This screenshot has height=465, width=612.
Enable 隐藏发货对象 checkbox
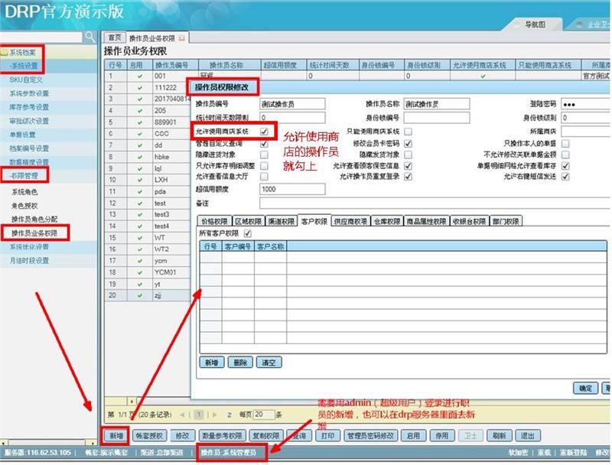tap(409, 154)
